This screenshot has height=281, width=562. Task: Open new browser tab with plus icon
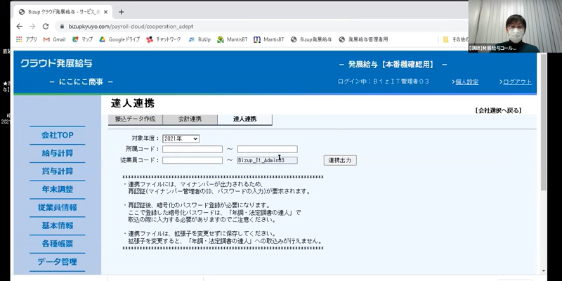coord(121,12)
